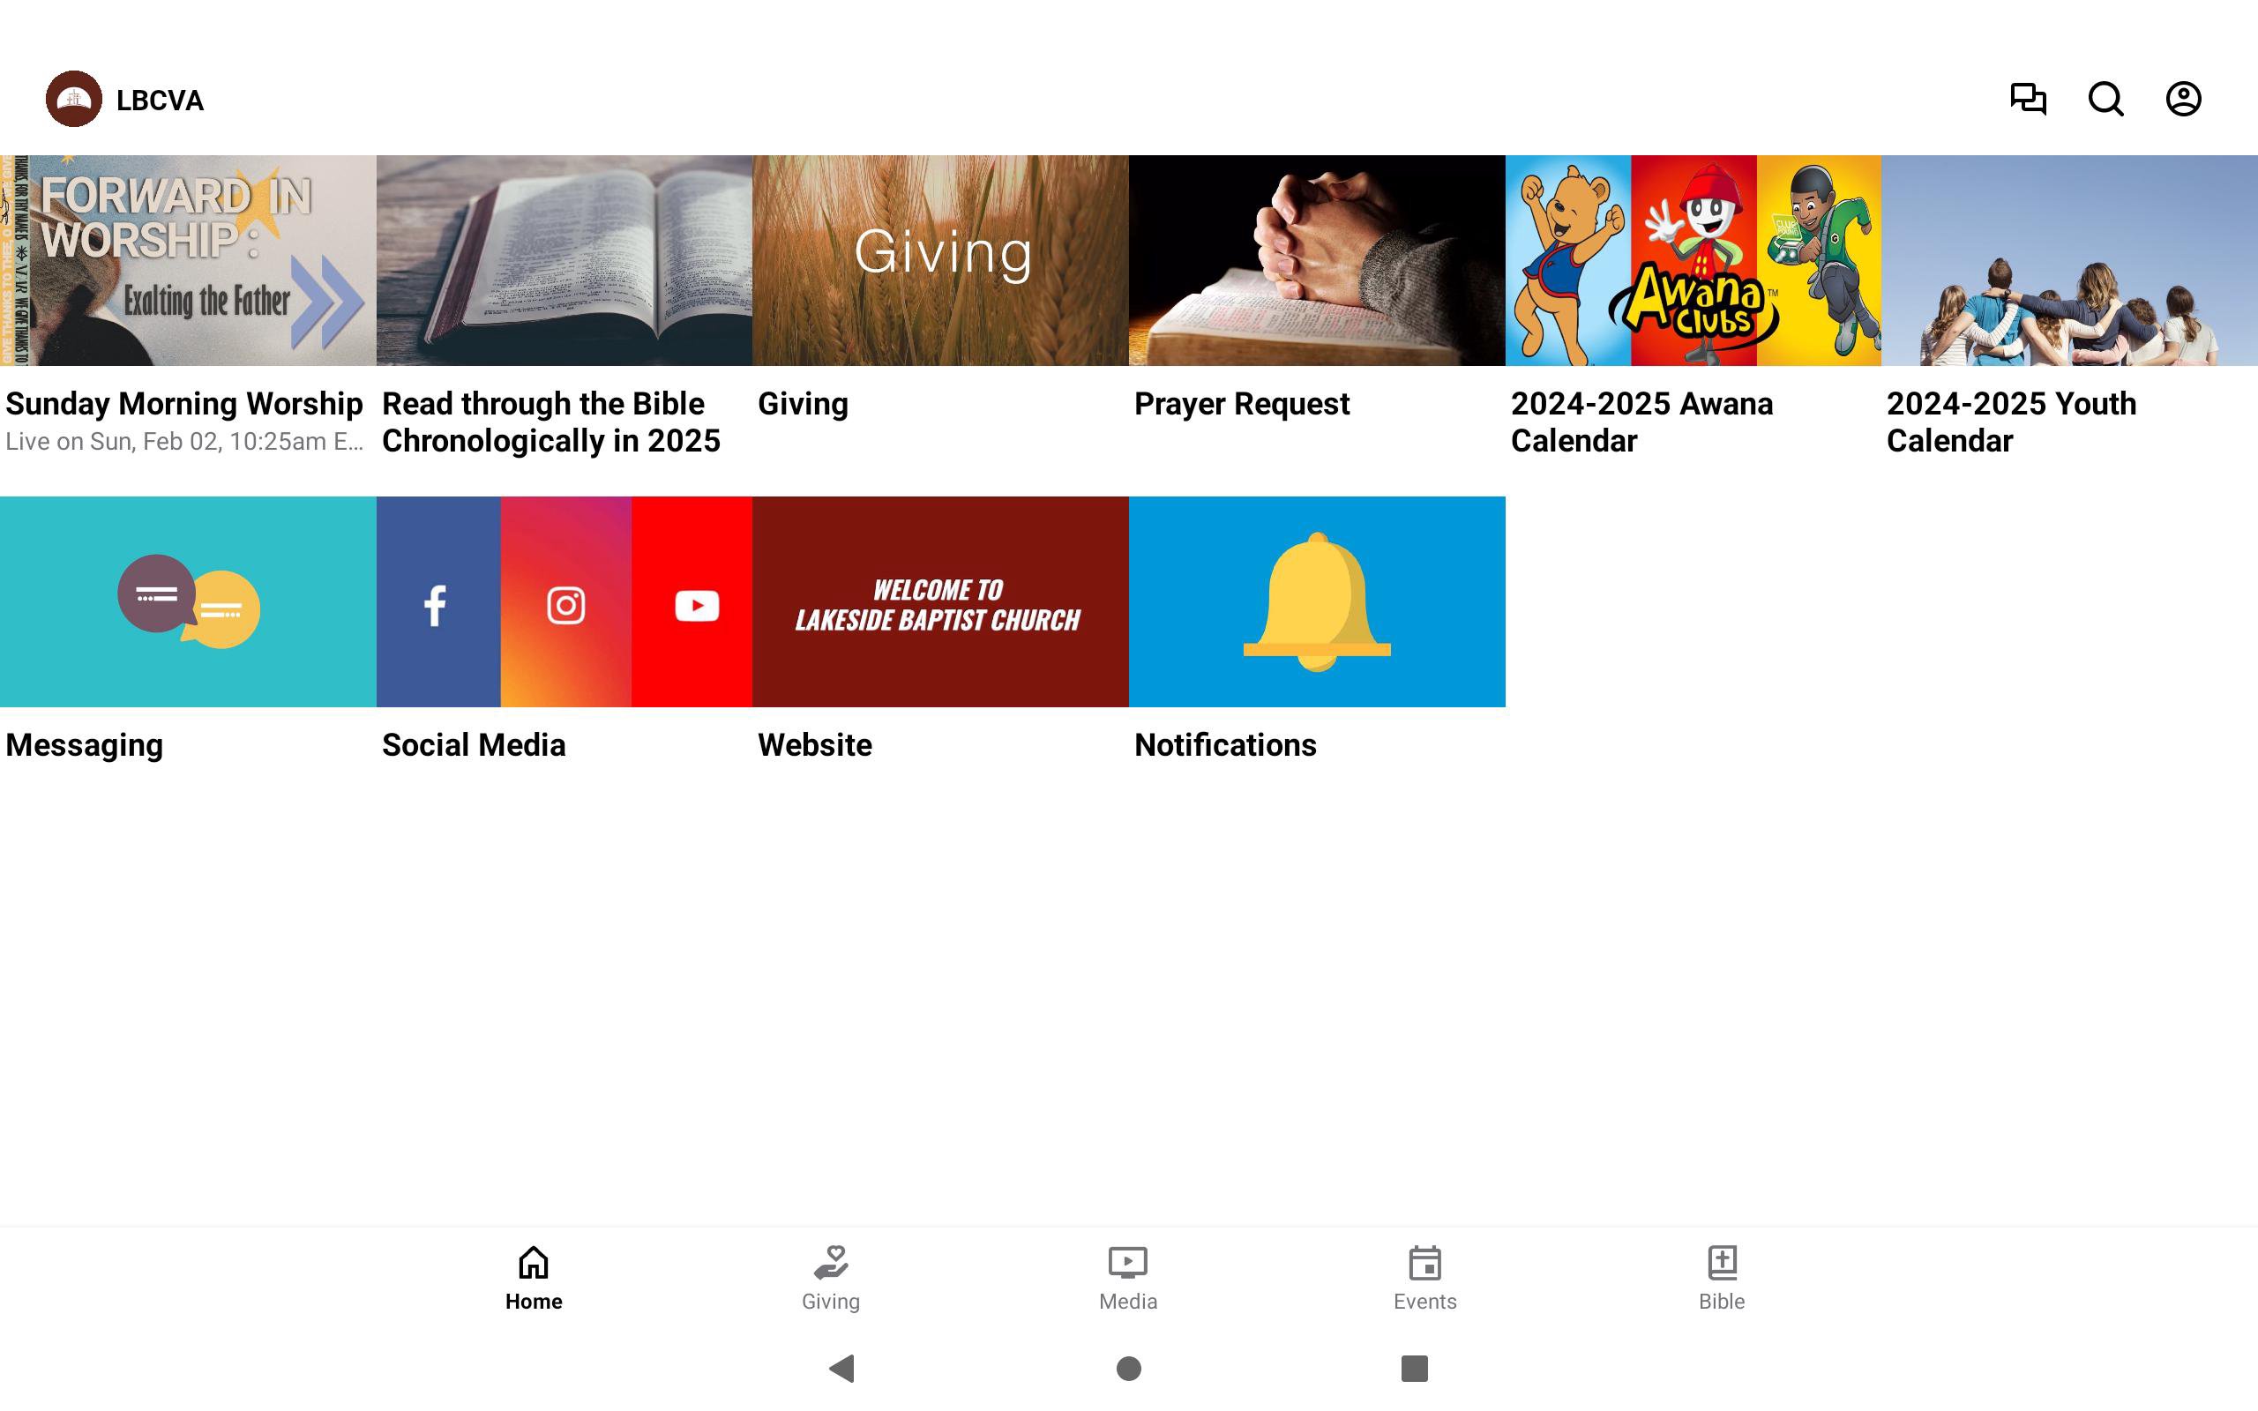Image resolution: width=2258 pixels, height=1411 pixels.
Task: Open the Prayer Request praying hands tile
Action: click(1316, 260)
